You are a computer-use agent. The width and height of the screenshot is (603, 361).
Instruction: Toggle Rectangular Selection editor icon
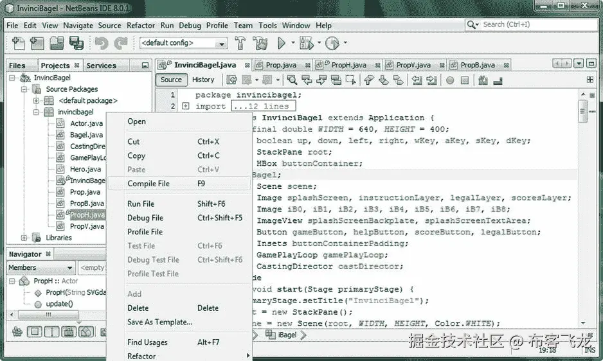[x=350, y=80]
